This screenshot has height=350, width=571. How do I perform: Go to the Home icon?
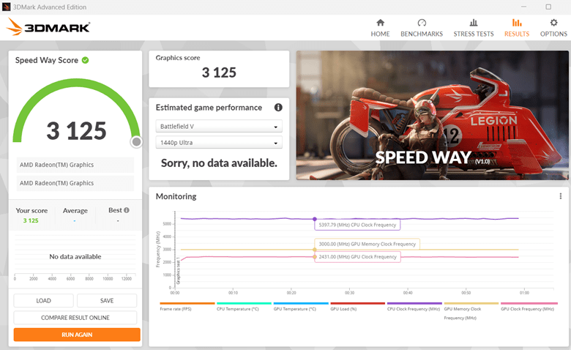click(x=380, y=23)
